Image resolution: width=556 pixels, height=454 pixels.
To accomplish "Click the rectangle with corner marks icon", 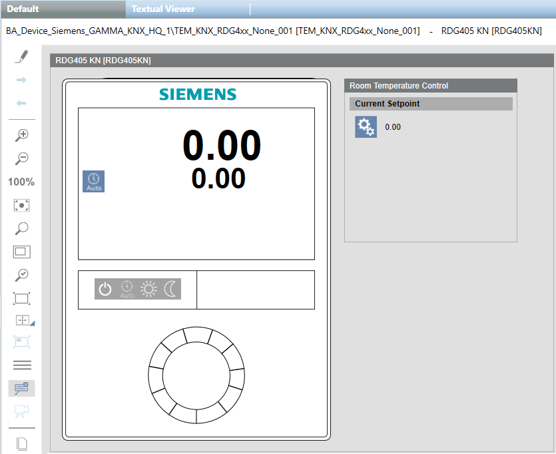I will (22, 298).
